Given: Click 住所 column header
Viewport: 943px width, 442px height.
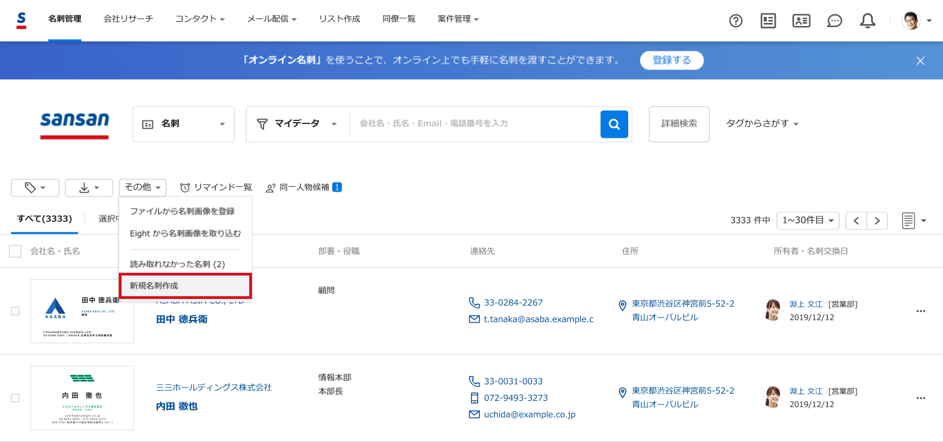Looking at the screenshot, I should point(630,251).
